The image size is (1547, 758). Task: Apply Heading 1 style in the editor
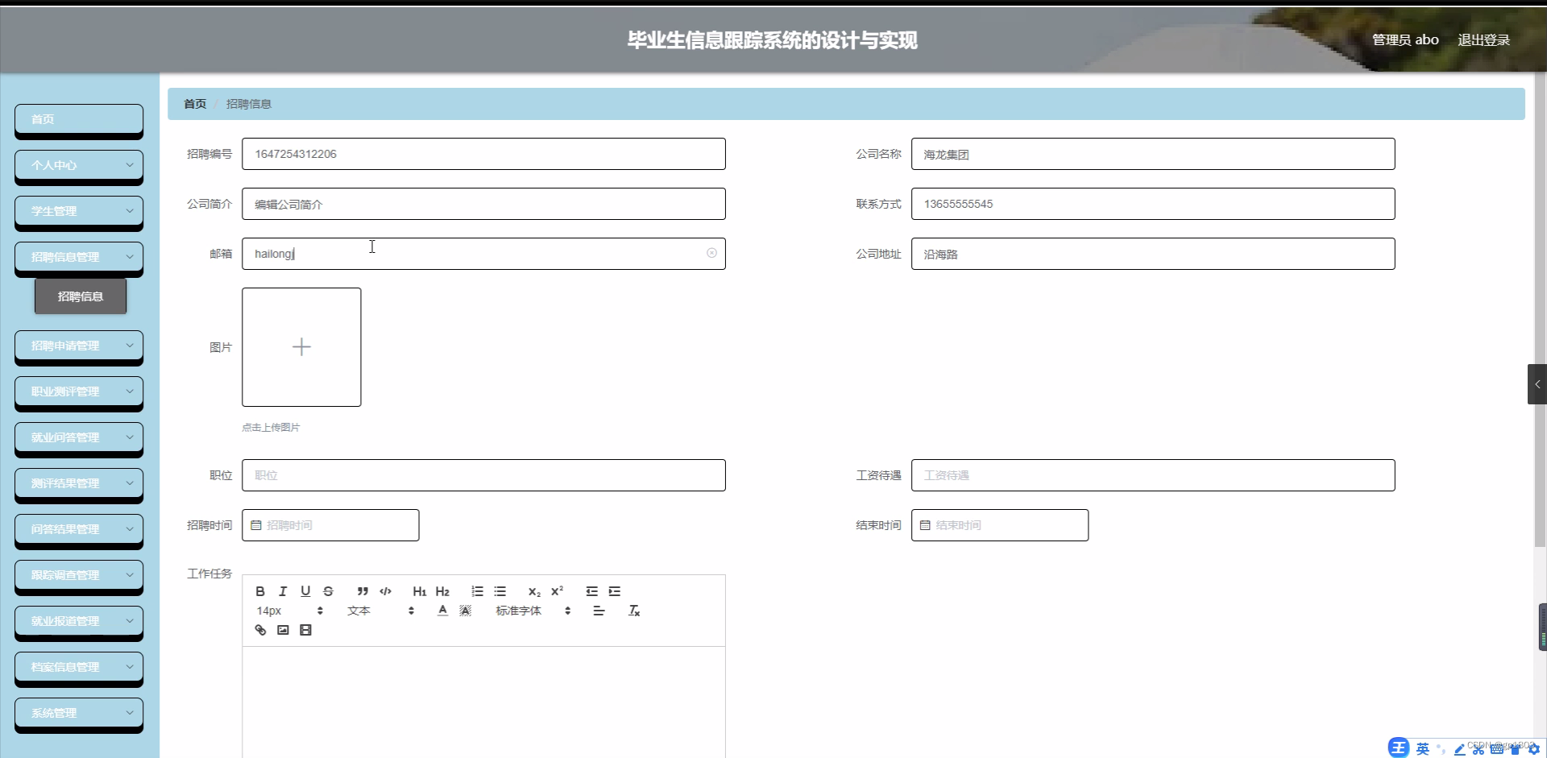(x=418, y=590)
